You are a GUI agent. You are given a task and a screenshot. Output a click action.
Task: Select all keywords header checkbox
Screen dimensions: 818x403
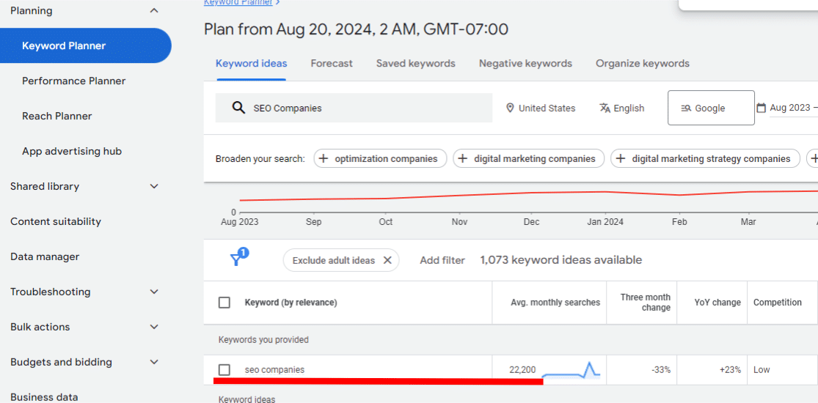coord(224,303)
